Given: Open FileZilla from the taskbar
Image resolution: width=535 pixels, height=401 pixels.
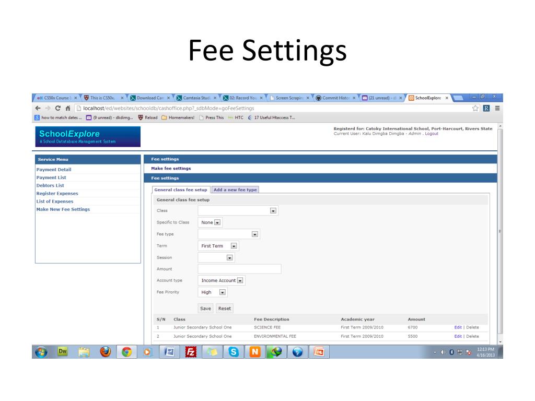Looking at the screenshot, I should point(190,351).
